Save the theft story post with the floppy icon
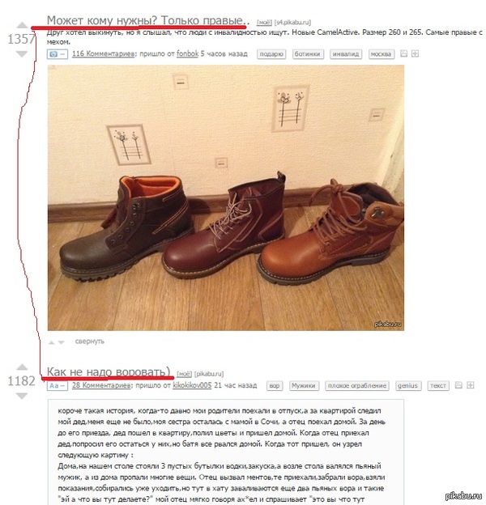Screen dimensions: 486x505 [x=458, y=385]
